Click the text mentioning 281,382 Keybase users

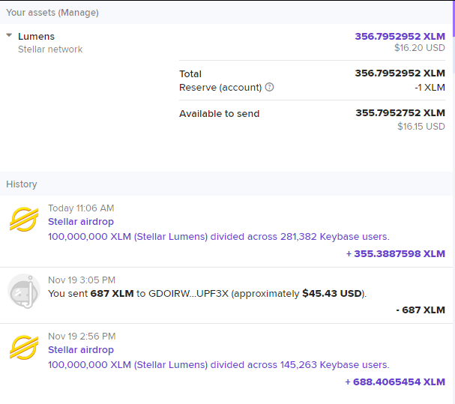click(x=218, y=237)
